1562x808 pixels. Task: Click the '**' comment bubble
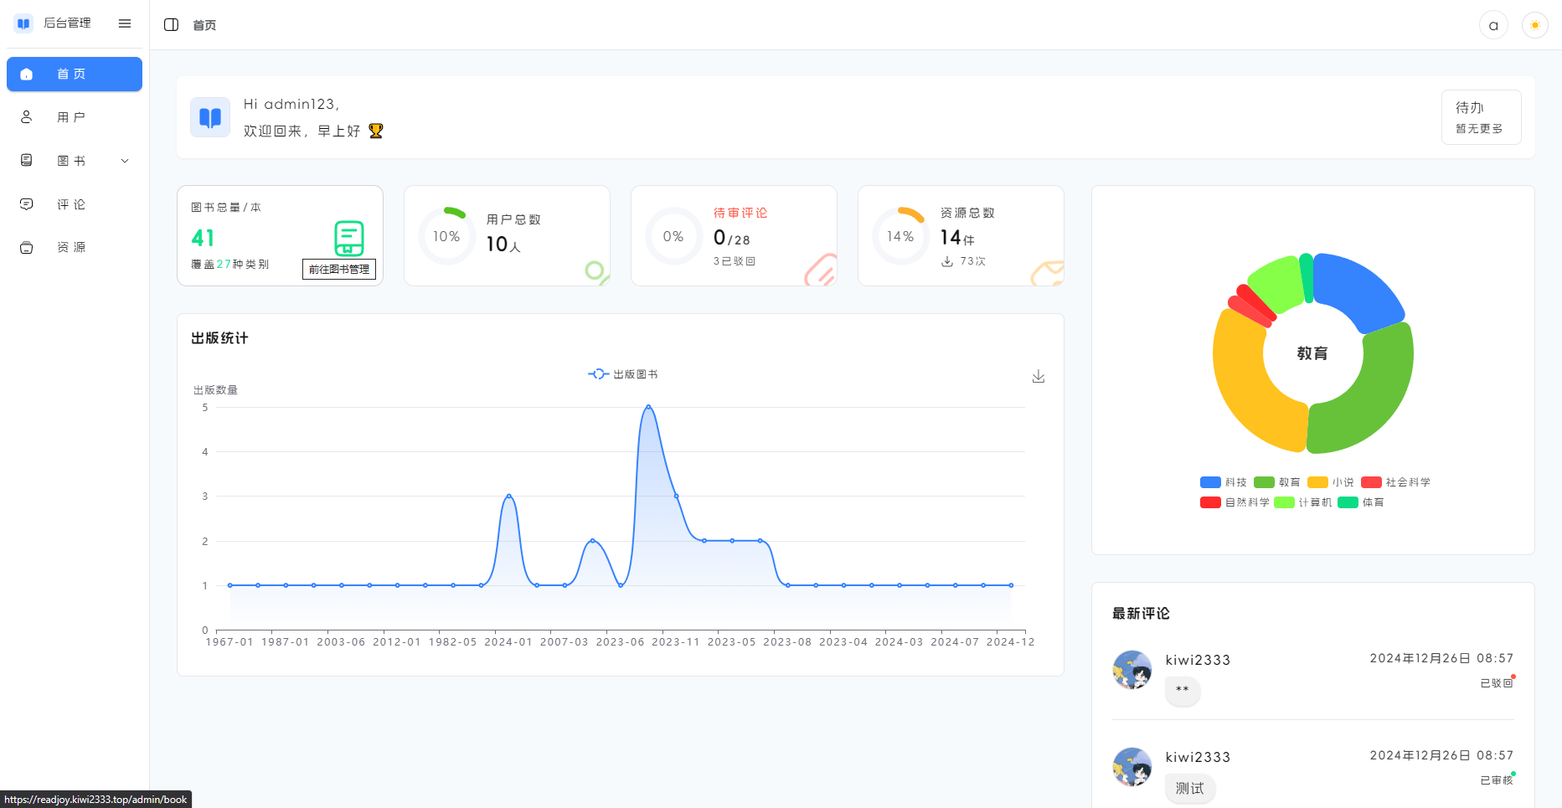[x=1183, y=690]
